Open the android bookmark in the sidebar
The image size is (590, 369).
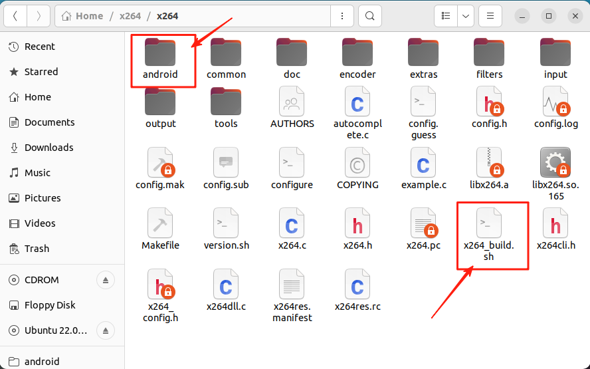(x=62, y=361)
